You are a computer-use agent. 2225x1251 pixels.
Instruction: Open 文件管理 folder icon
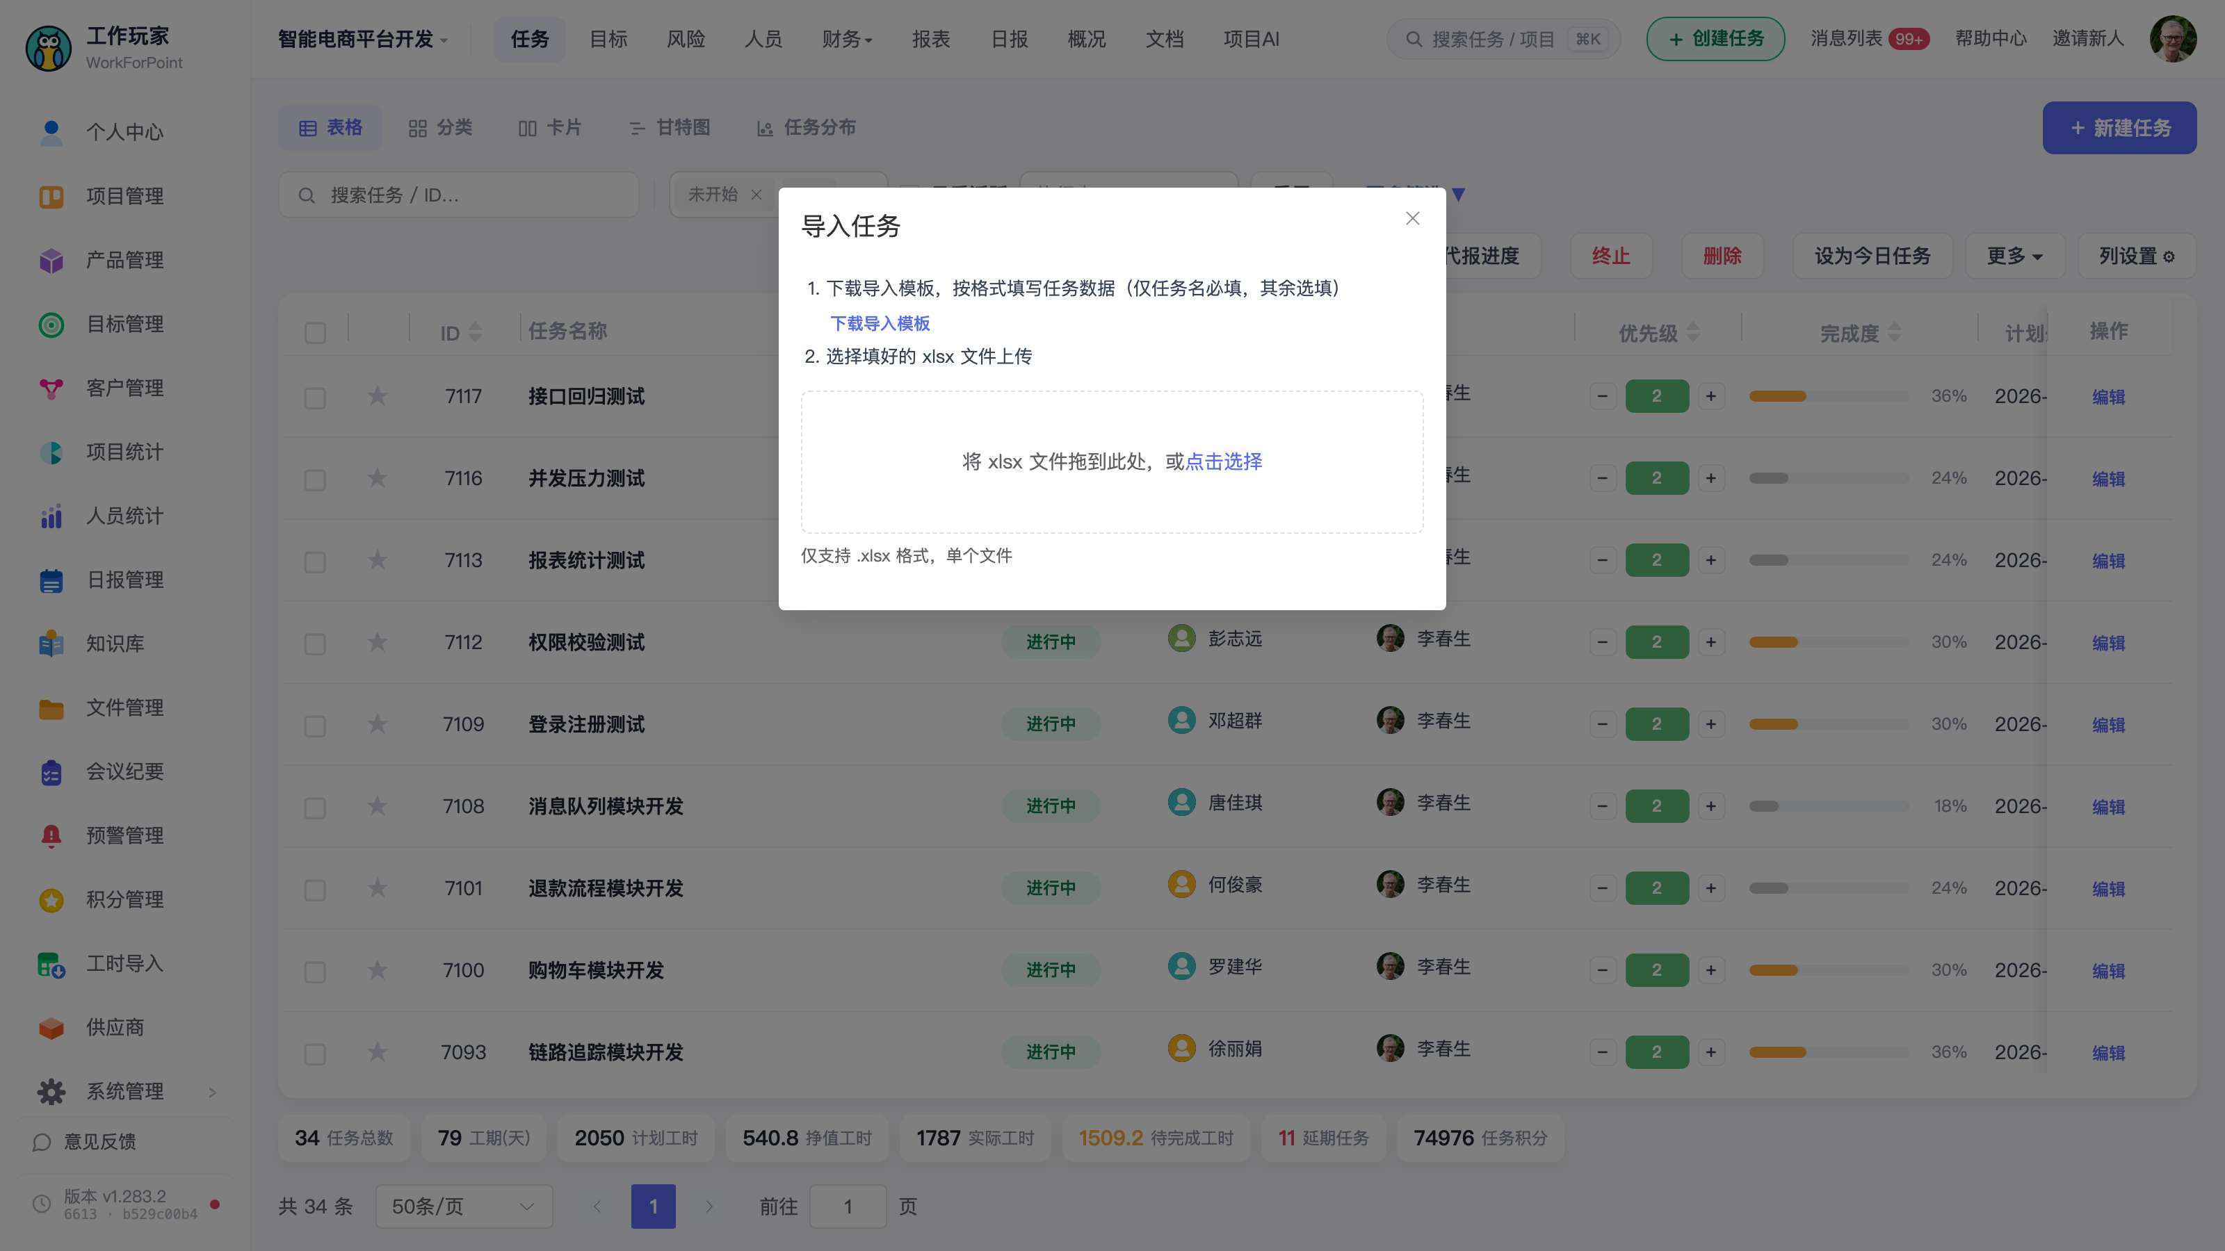pyautogui.click(x=51, y=708)
